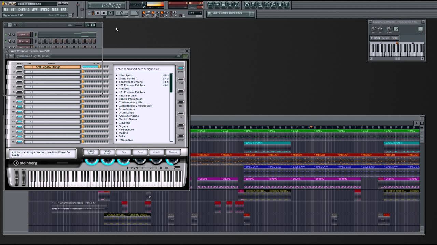Open the playlist view icon in the toolbar

pyautogui.click(x=210, y=5)
